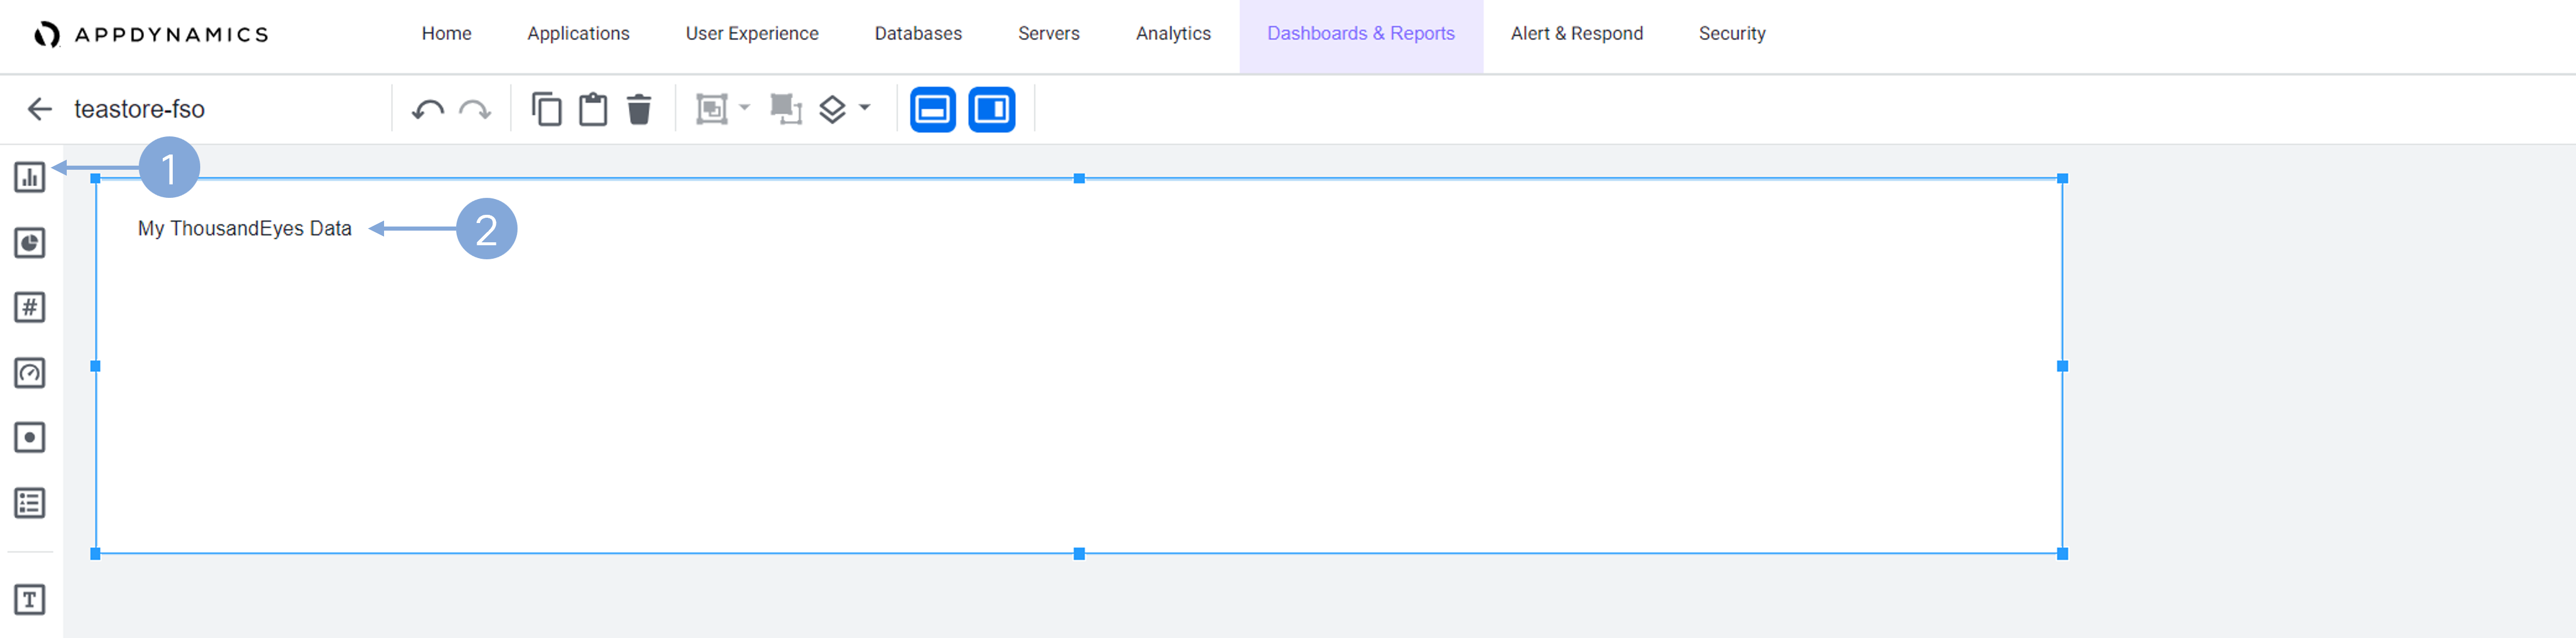2576x638 pixels.
Task: Add a text label widget
Action: coord(30,600)
